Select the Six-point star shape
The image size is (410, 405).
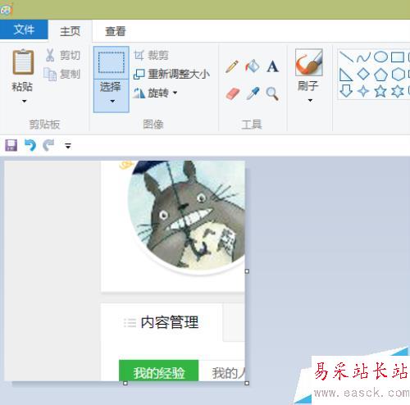[x=398, y=91]
